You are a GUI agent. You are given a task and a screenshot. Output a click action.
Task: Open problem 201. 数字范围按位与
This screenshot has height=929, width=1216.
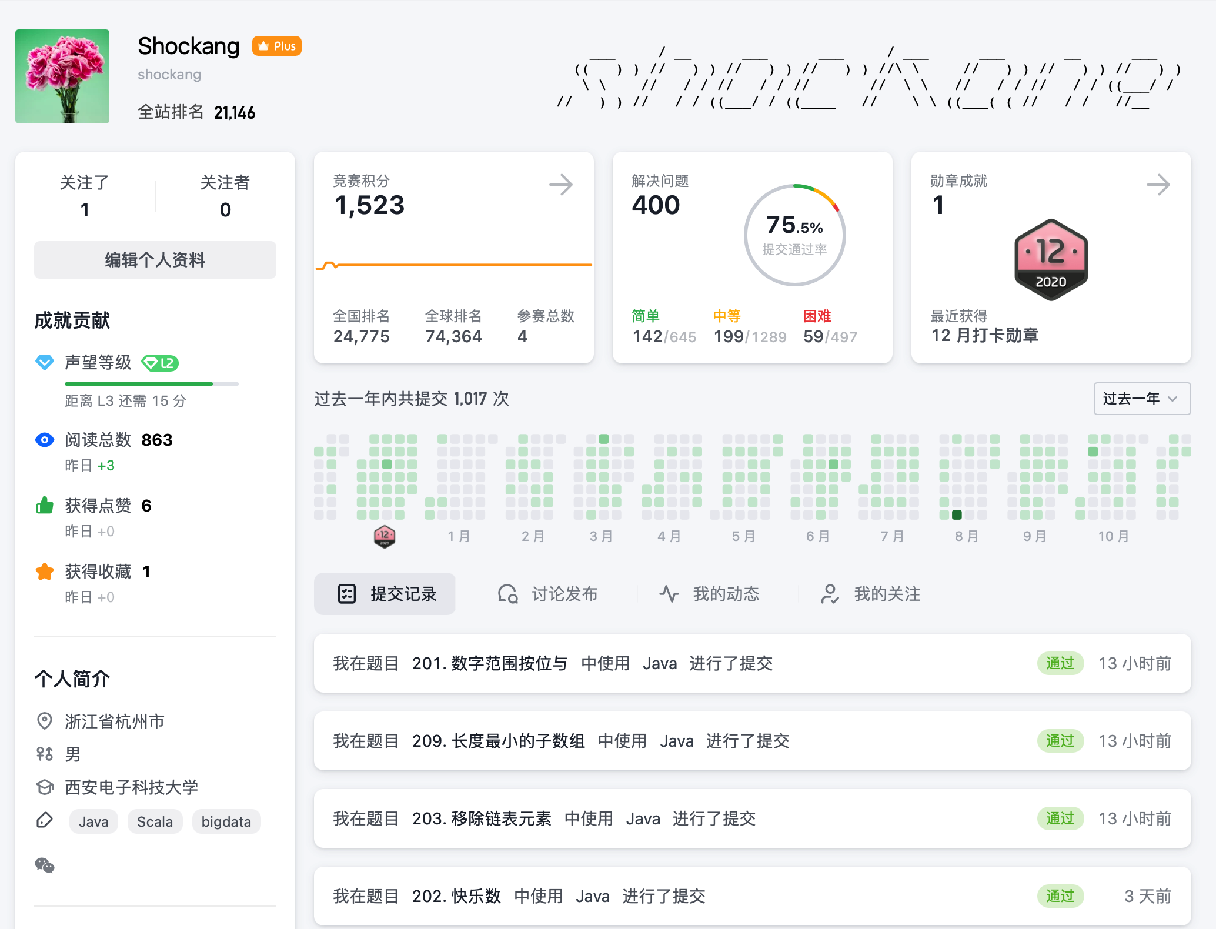coord(489,663)
